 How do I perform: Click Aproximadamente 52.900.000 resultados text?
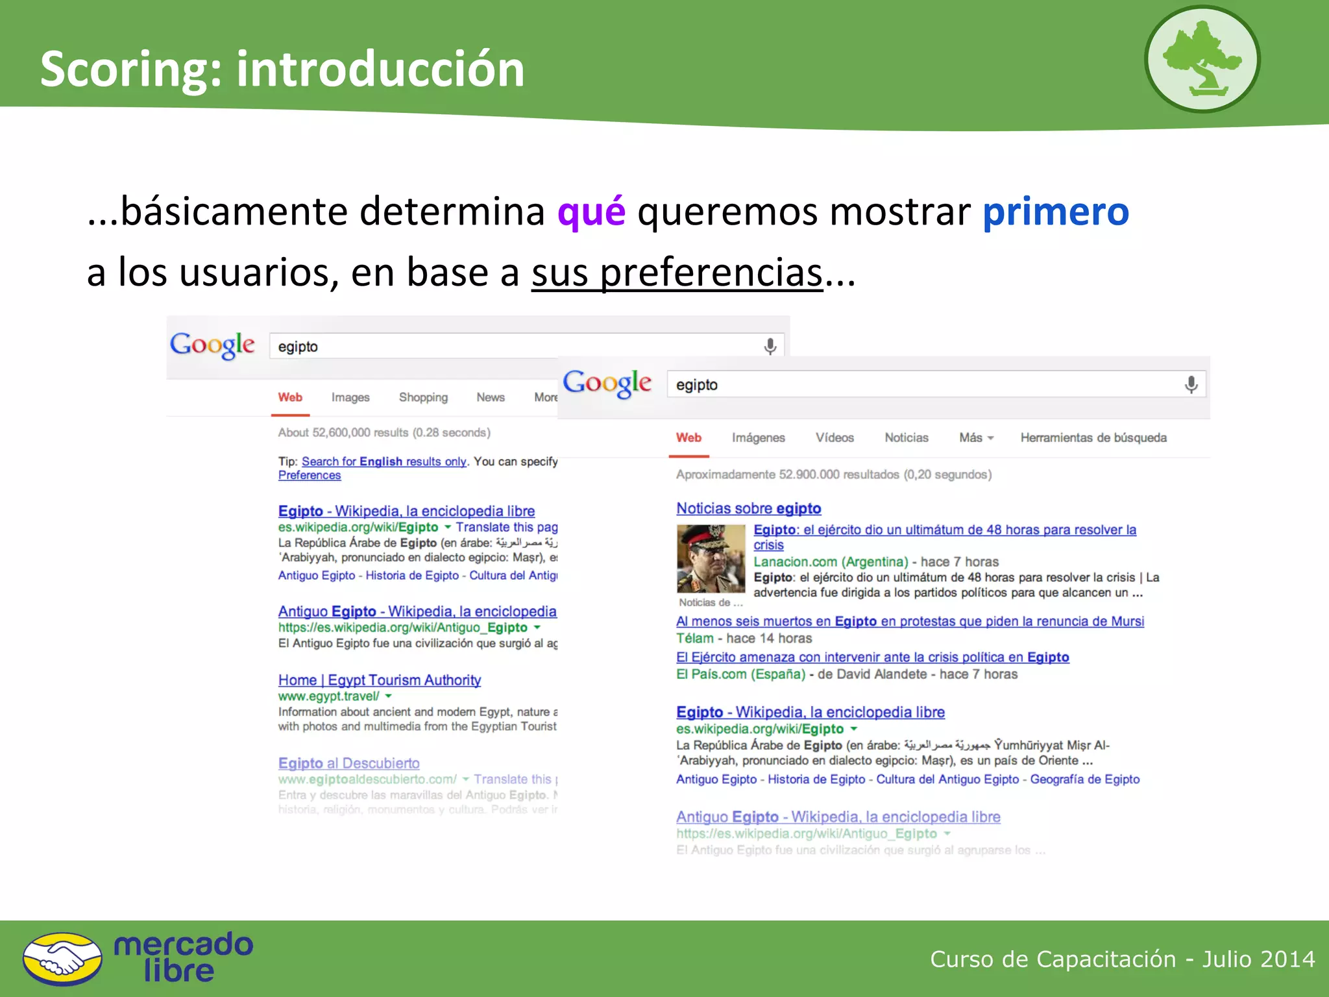[834, 474]
